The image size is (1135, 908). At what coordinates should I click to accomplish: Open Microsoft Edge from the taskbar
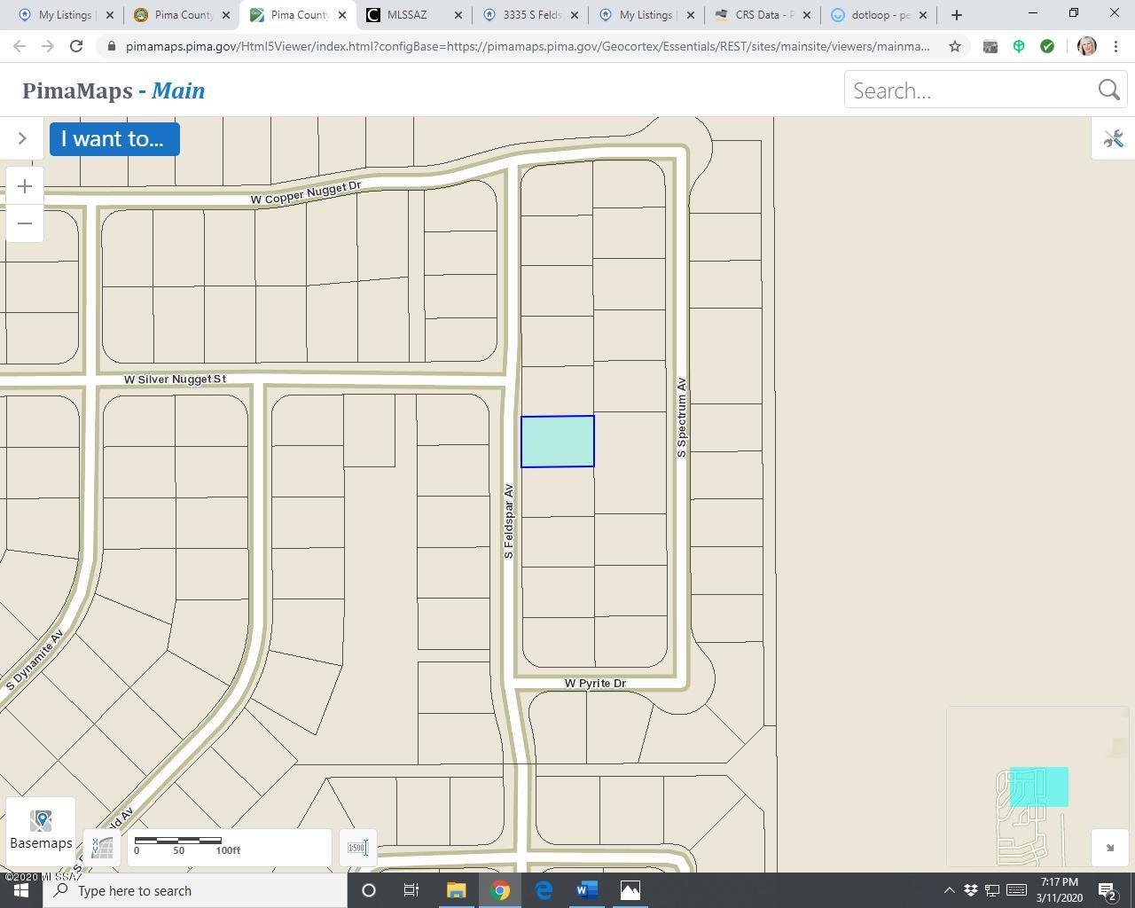[544, 890]
